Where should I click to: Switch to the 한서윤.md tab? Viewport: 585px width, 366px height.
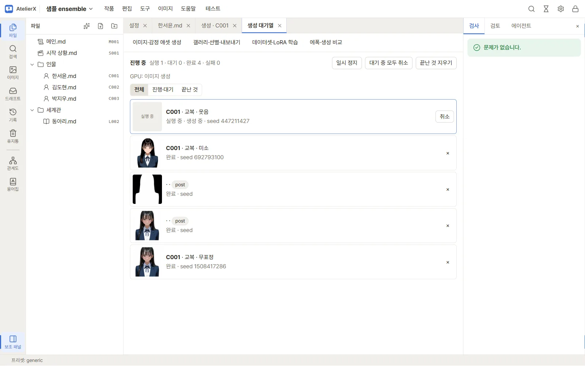[170, 26]
